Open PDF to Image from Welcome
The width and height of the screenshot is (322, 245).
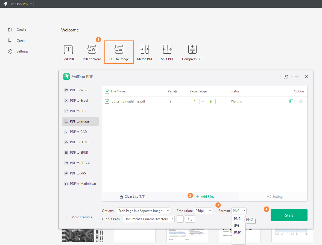(119, 52)
